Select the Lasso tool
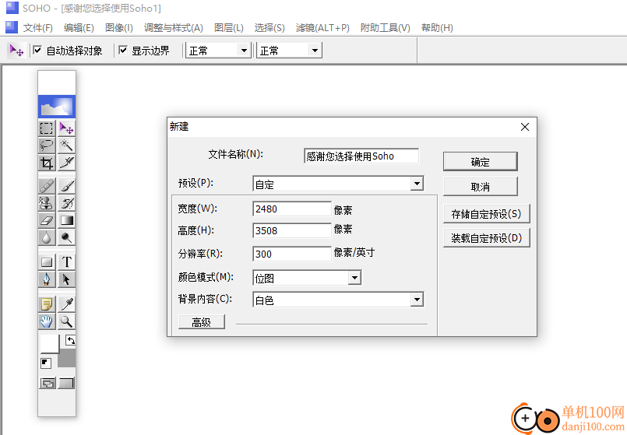Viewport: 627px width, 435px height. (47, 146)
